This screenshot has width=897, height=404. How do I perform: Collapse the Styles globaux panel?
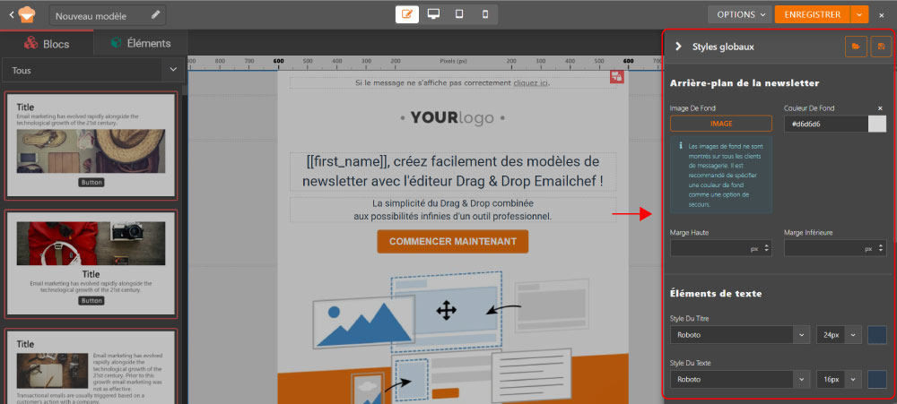coord(679,46)
